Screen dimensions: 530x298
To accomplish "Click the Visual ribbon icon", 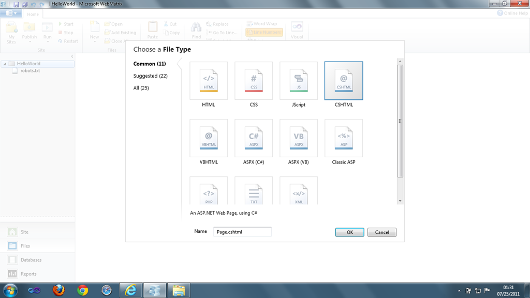I will coord(297,30).
